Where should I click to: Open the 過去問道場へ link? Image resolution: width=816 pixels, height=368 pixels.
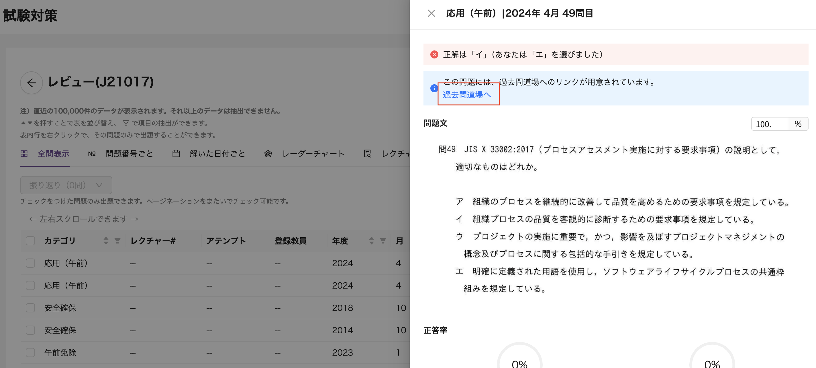(467, 95)
